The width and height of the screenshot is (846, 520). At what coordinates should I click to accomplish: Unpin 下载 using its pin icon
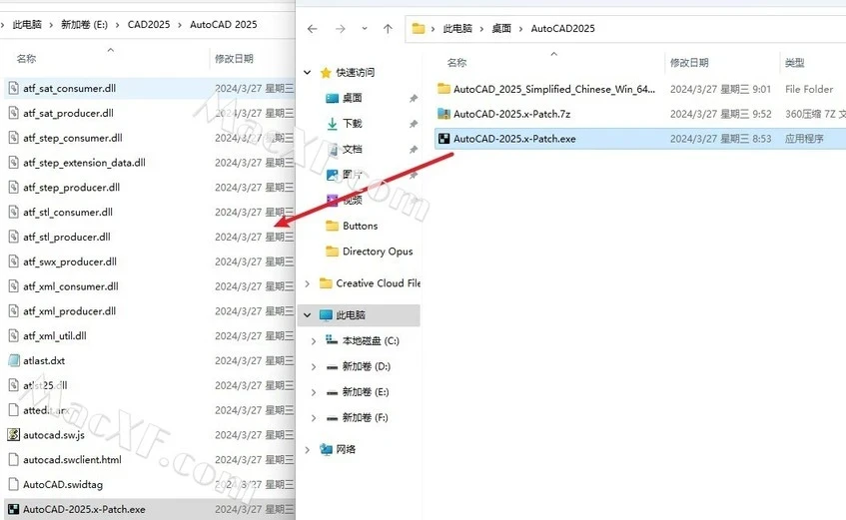pos(414,124)
